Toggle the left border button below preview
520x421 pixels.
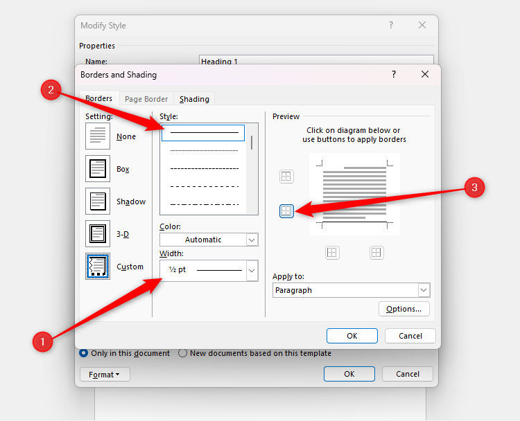332,253
